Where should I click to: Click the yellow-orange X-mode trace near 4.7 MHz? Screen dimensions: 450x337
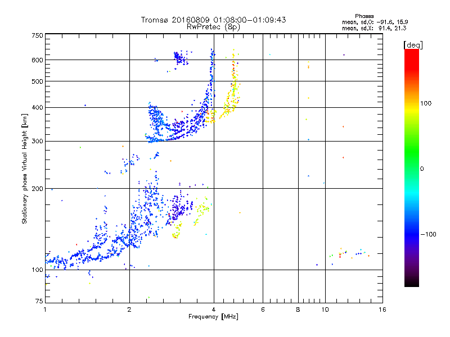pyautogui.click(x=233, y=86)
